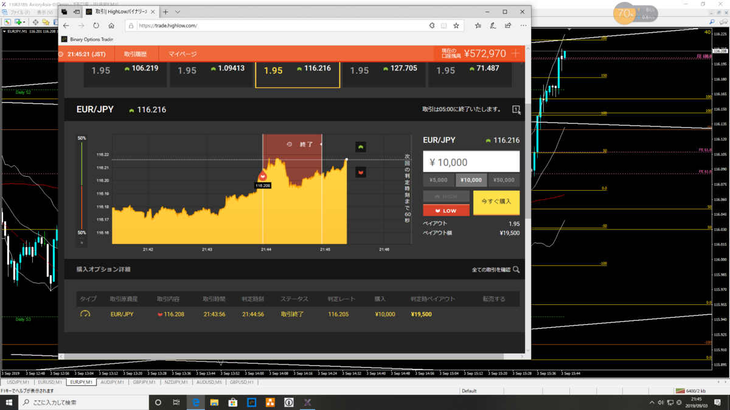Switch to USDJPY,M1 chart tab in MT4
730x410 pixels.
[17, 382]
